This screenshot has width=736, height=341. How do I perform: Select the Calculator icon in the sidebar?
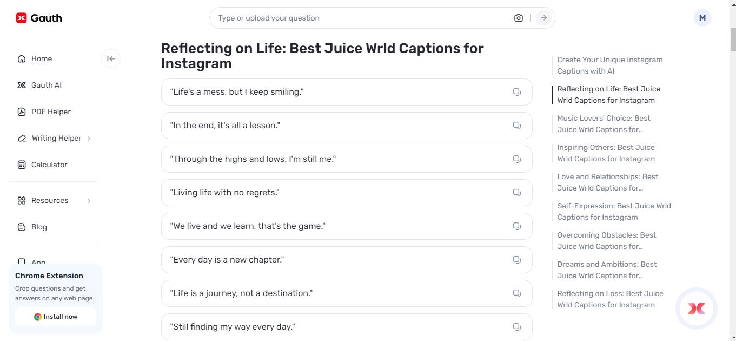(x=22, y=165)
